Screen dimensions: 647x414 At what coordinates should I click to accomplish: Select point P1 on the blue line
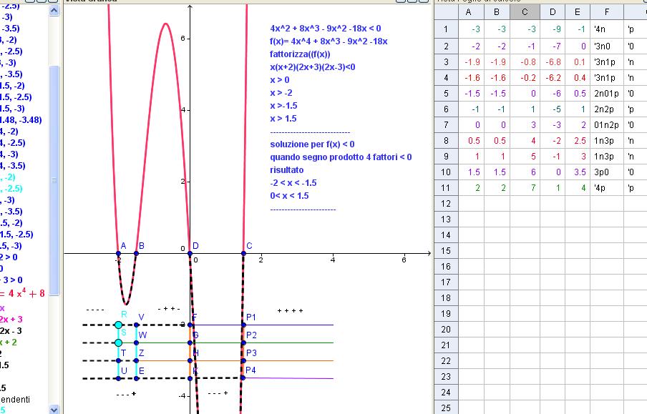243,325
